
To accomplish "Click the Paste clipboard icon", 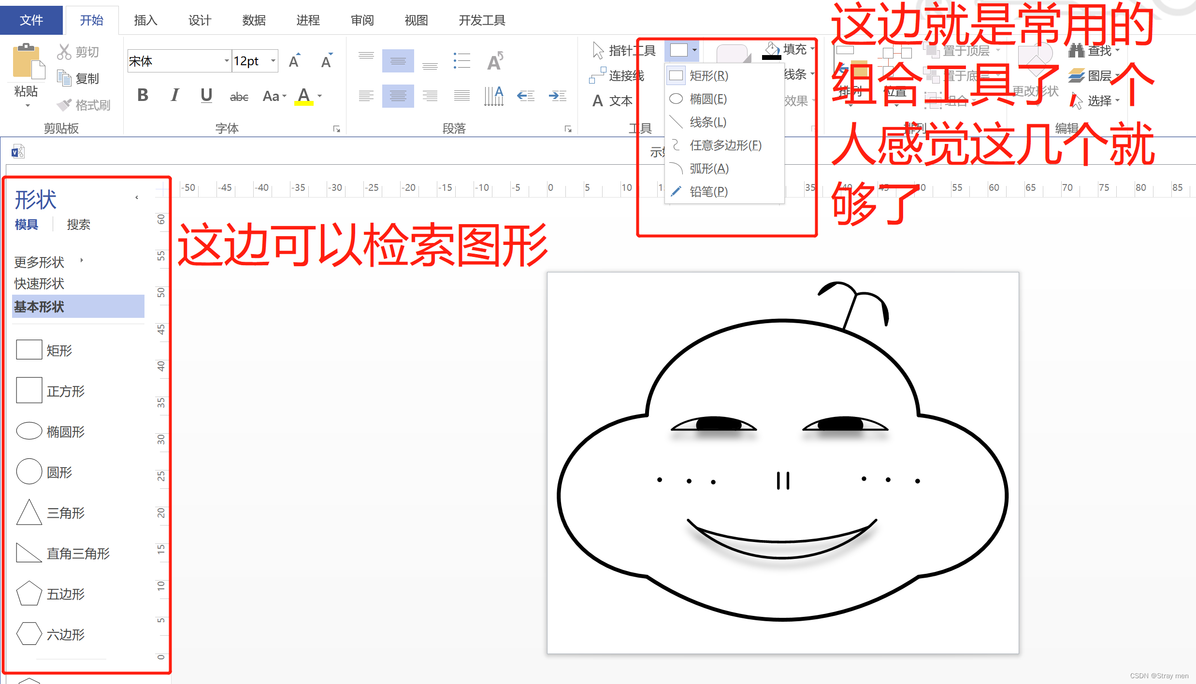I will point(28,61).
